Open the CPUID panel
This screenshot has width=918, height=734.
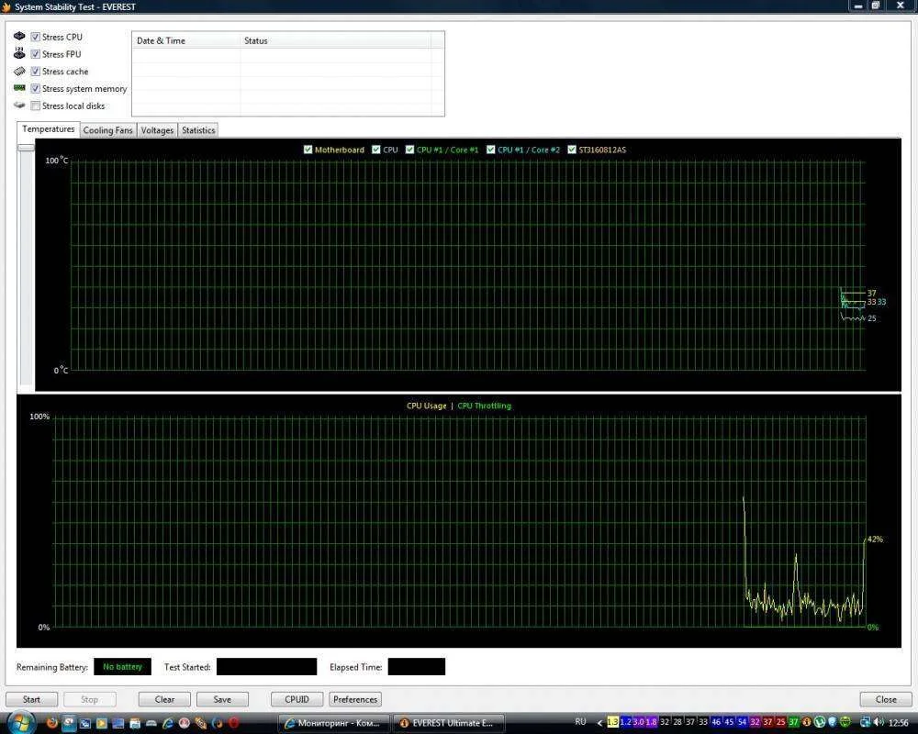(x=297, y=699)
